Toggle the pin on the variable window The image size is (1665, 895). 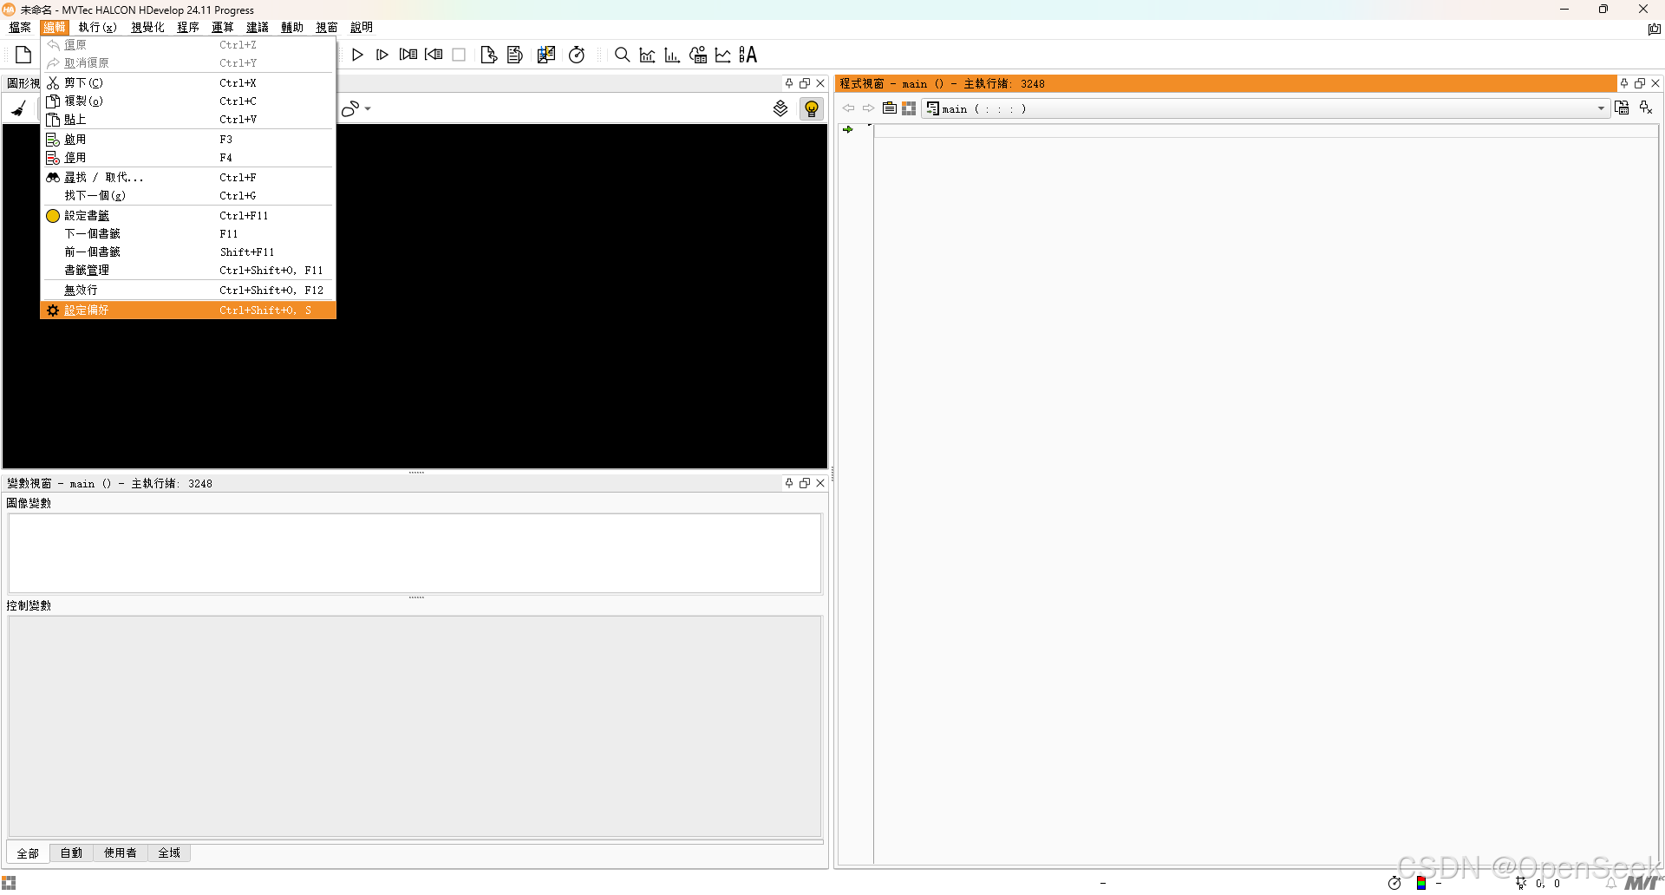pos(788,483)
